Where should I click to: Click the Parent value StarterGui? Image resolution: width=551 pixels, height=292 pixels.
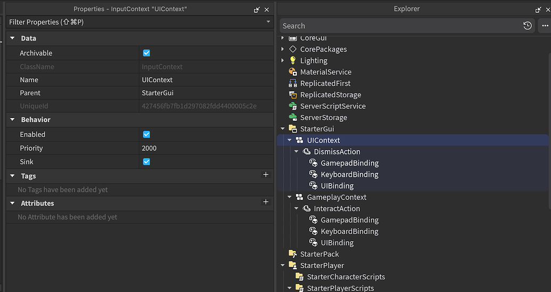[x=206, y=93]
